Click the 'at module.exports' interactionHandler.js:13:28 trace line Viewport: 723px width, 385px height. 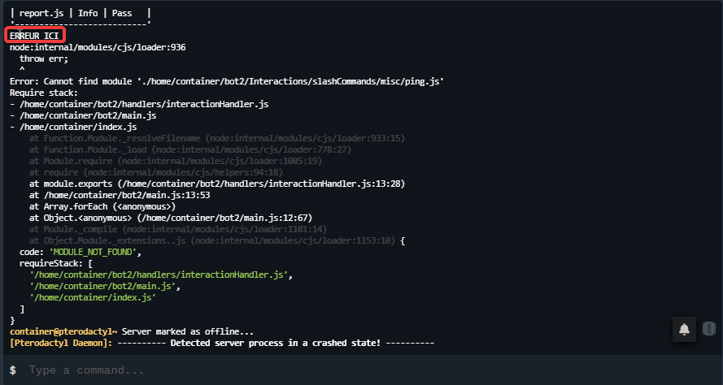(217, 184)
